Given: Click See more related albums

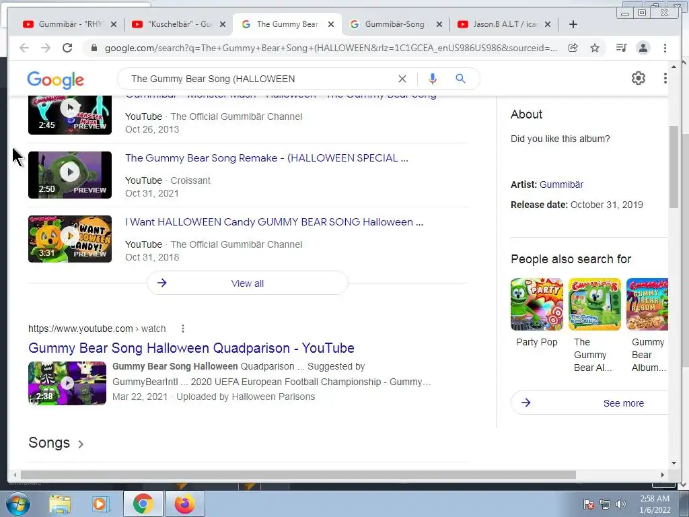Looking at the screenshot, I should 590,403.
